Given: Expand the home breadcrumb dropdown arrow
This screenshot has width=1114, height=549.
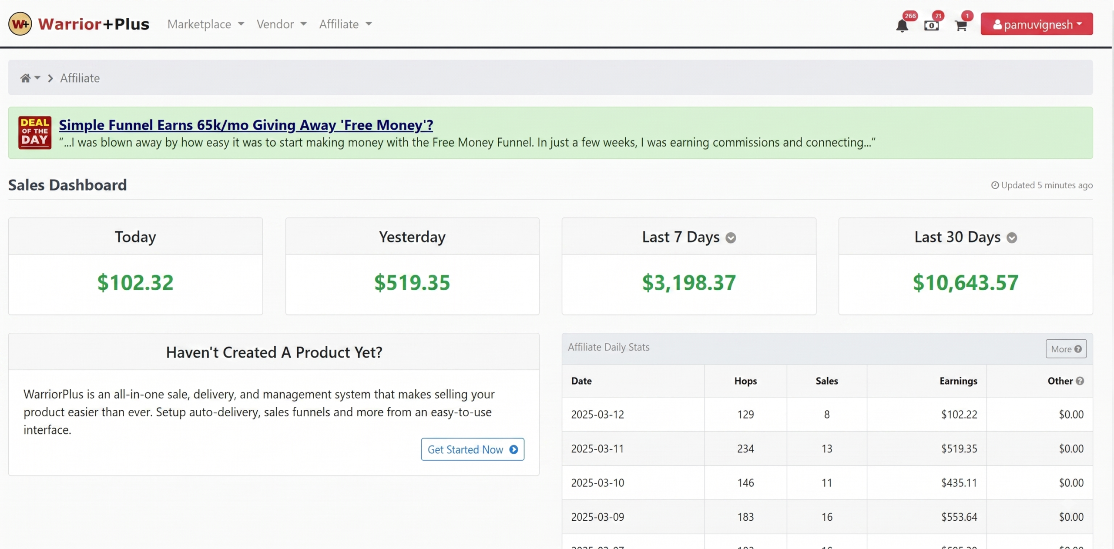Looking at the screenshot, I should click(x=37, y=78).
